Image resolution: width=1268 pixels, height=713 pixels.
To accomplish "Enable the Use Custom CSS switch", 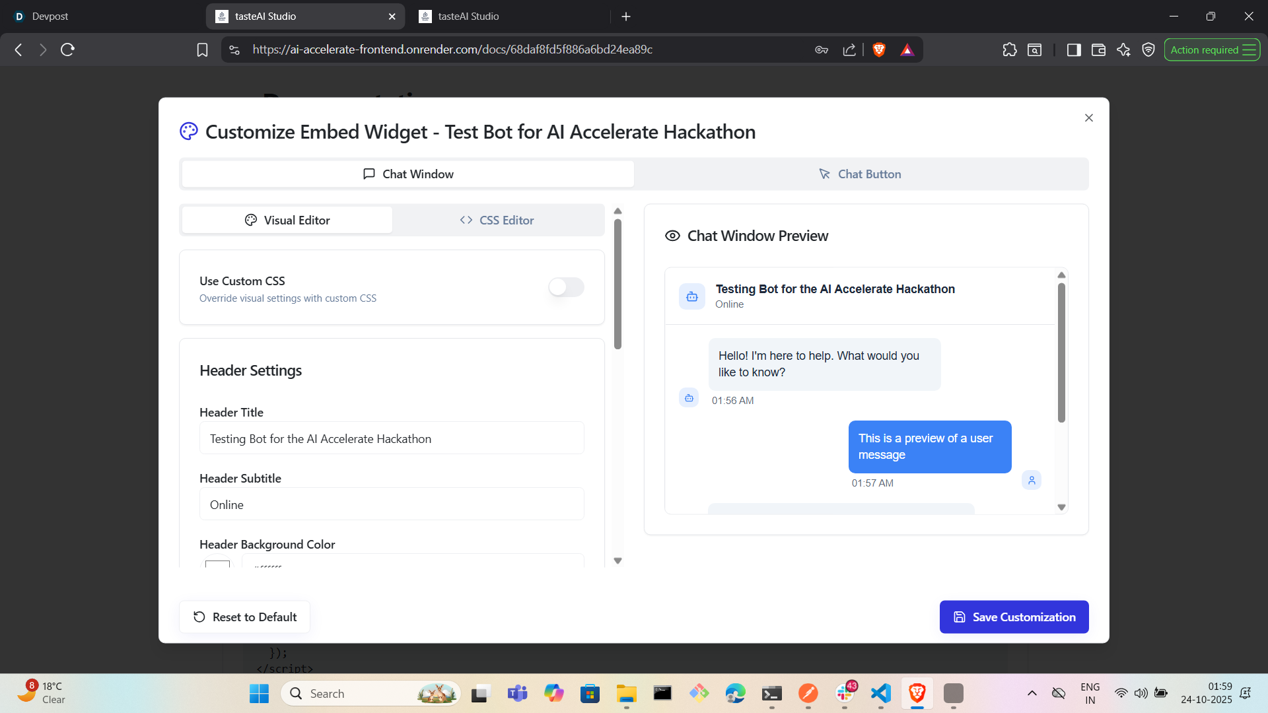I will click(x=566, y=287).
